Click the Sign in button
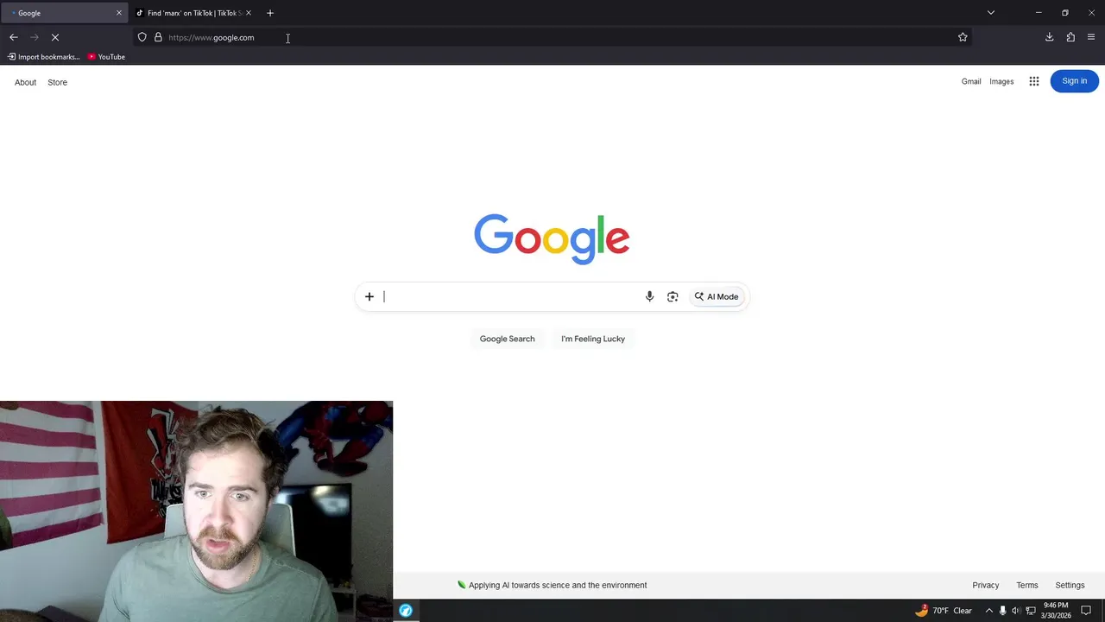This screenshot has width=1105, height=622. point(1075,81)
